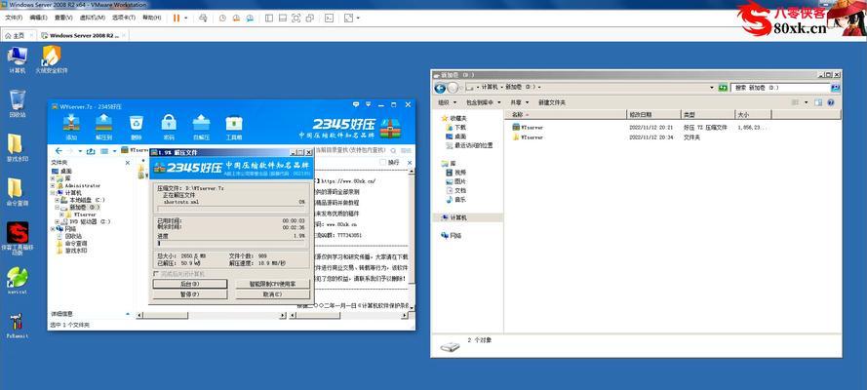This screenshot has width=867, height=390.
Task: Click Explorer help question mark icon
Action: coord(831,102)
